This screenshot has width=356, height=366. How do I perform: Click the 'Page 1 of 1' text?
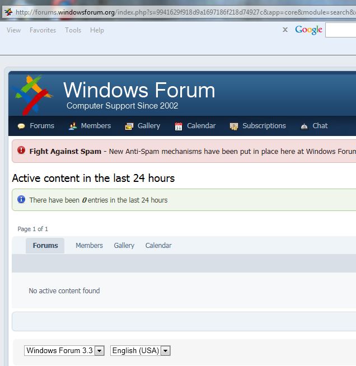[32, 229]
